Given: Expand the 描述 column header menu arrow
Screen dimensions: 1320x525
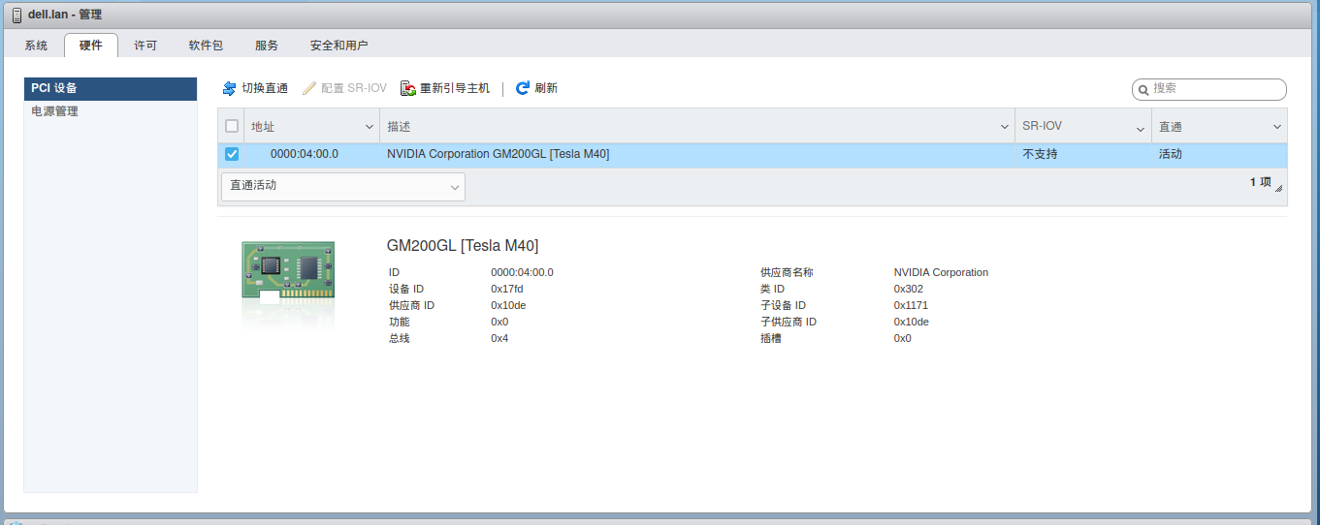Looking at the screenshot, I should (x=1004, y=127).
